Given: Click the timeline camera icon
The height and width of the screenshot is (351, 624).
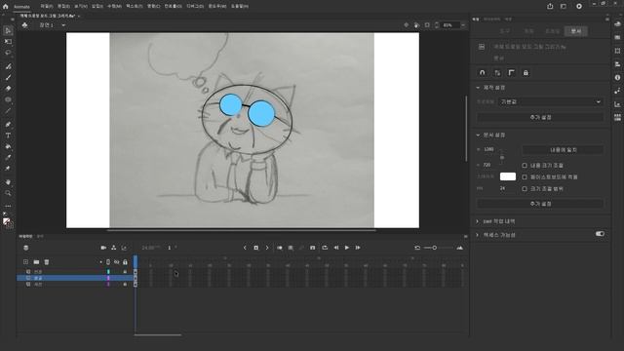Looking at the screenshot, I should coord(103,248).
